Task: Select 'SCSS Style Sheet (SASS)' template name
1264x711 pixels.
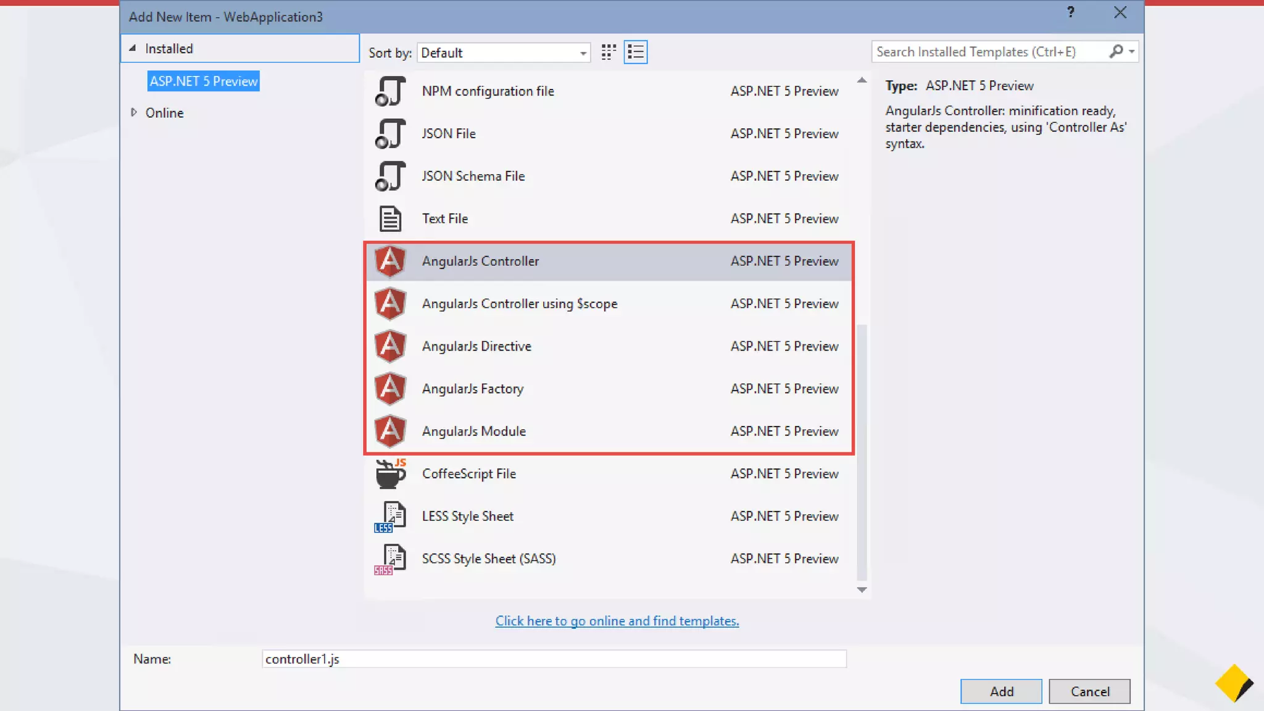Action: click(x=489, y=559)
